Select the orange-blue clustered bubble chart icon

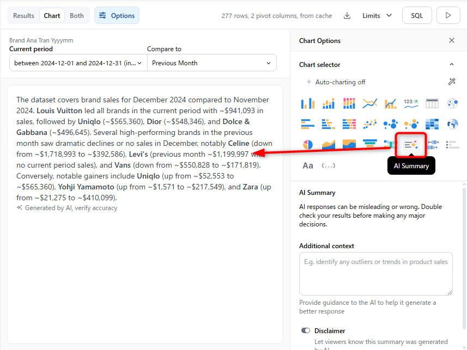pos(411,124)
